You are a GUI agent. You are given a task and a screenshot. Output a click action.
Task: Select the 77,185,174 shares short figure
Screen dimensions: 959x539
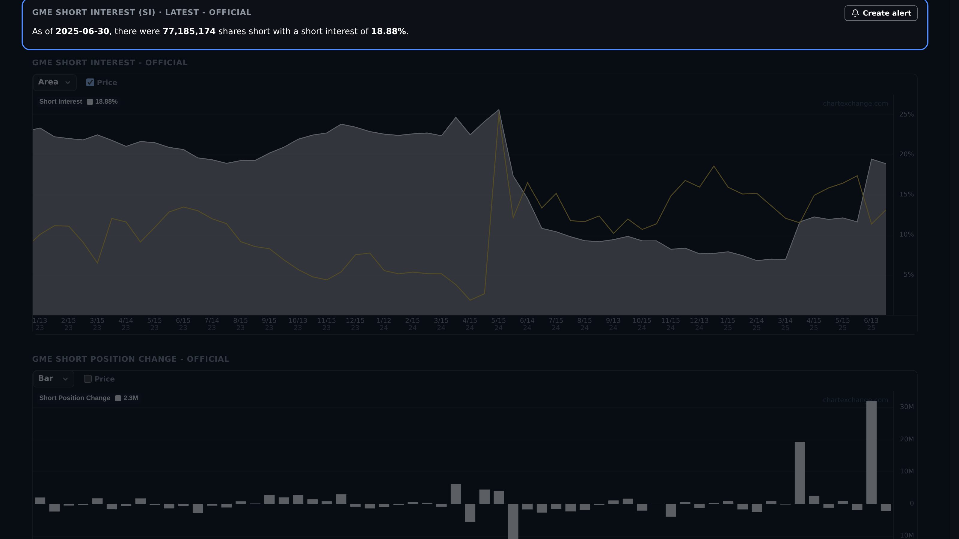[189, 31]
